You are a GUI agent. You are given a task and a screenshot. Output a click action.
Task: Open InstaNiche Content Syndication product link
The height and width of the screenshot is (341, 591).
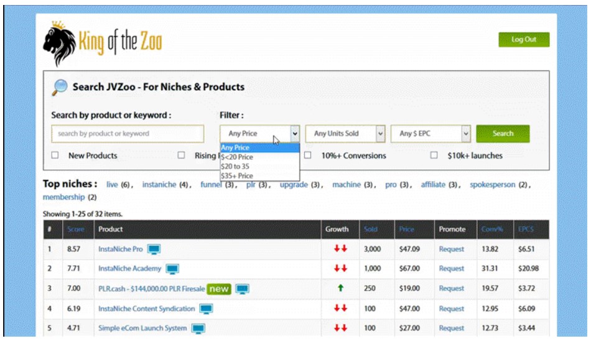tap(147, 309)
